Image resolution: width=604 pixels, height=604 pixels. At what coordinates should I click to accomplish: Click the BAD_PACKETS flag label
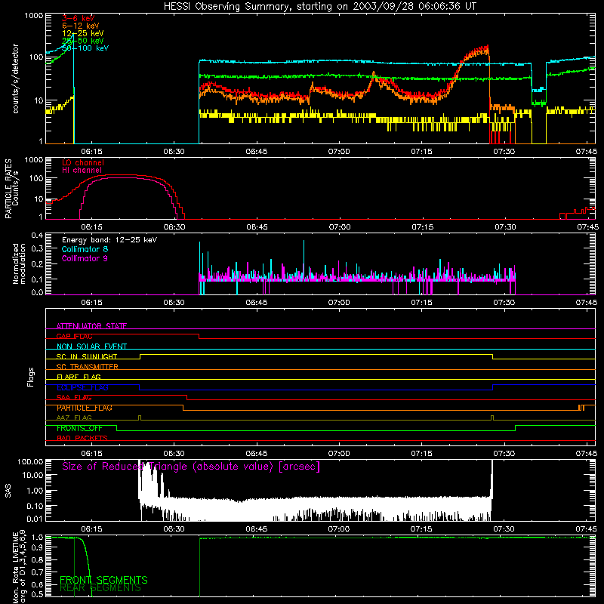82,439
